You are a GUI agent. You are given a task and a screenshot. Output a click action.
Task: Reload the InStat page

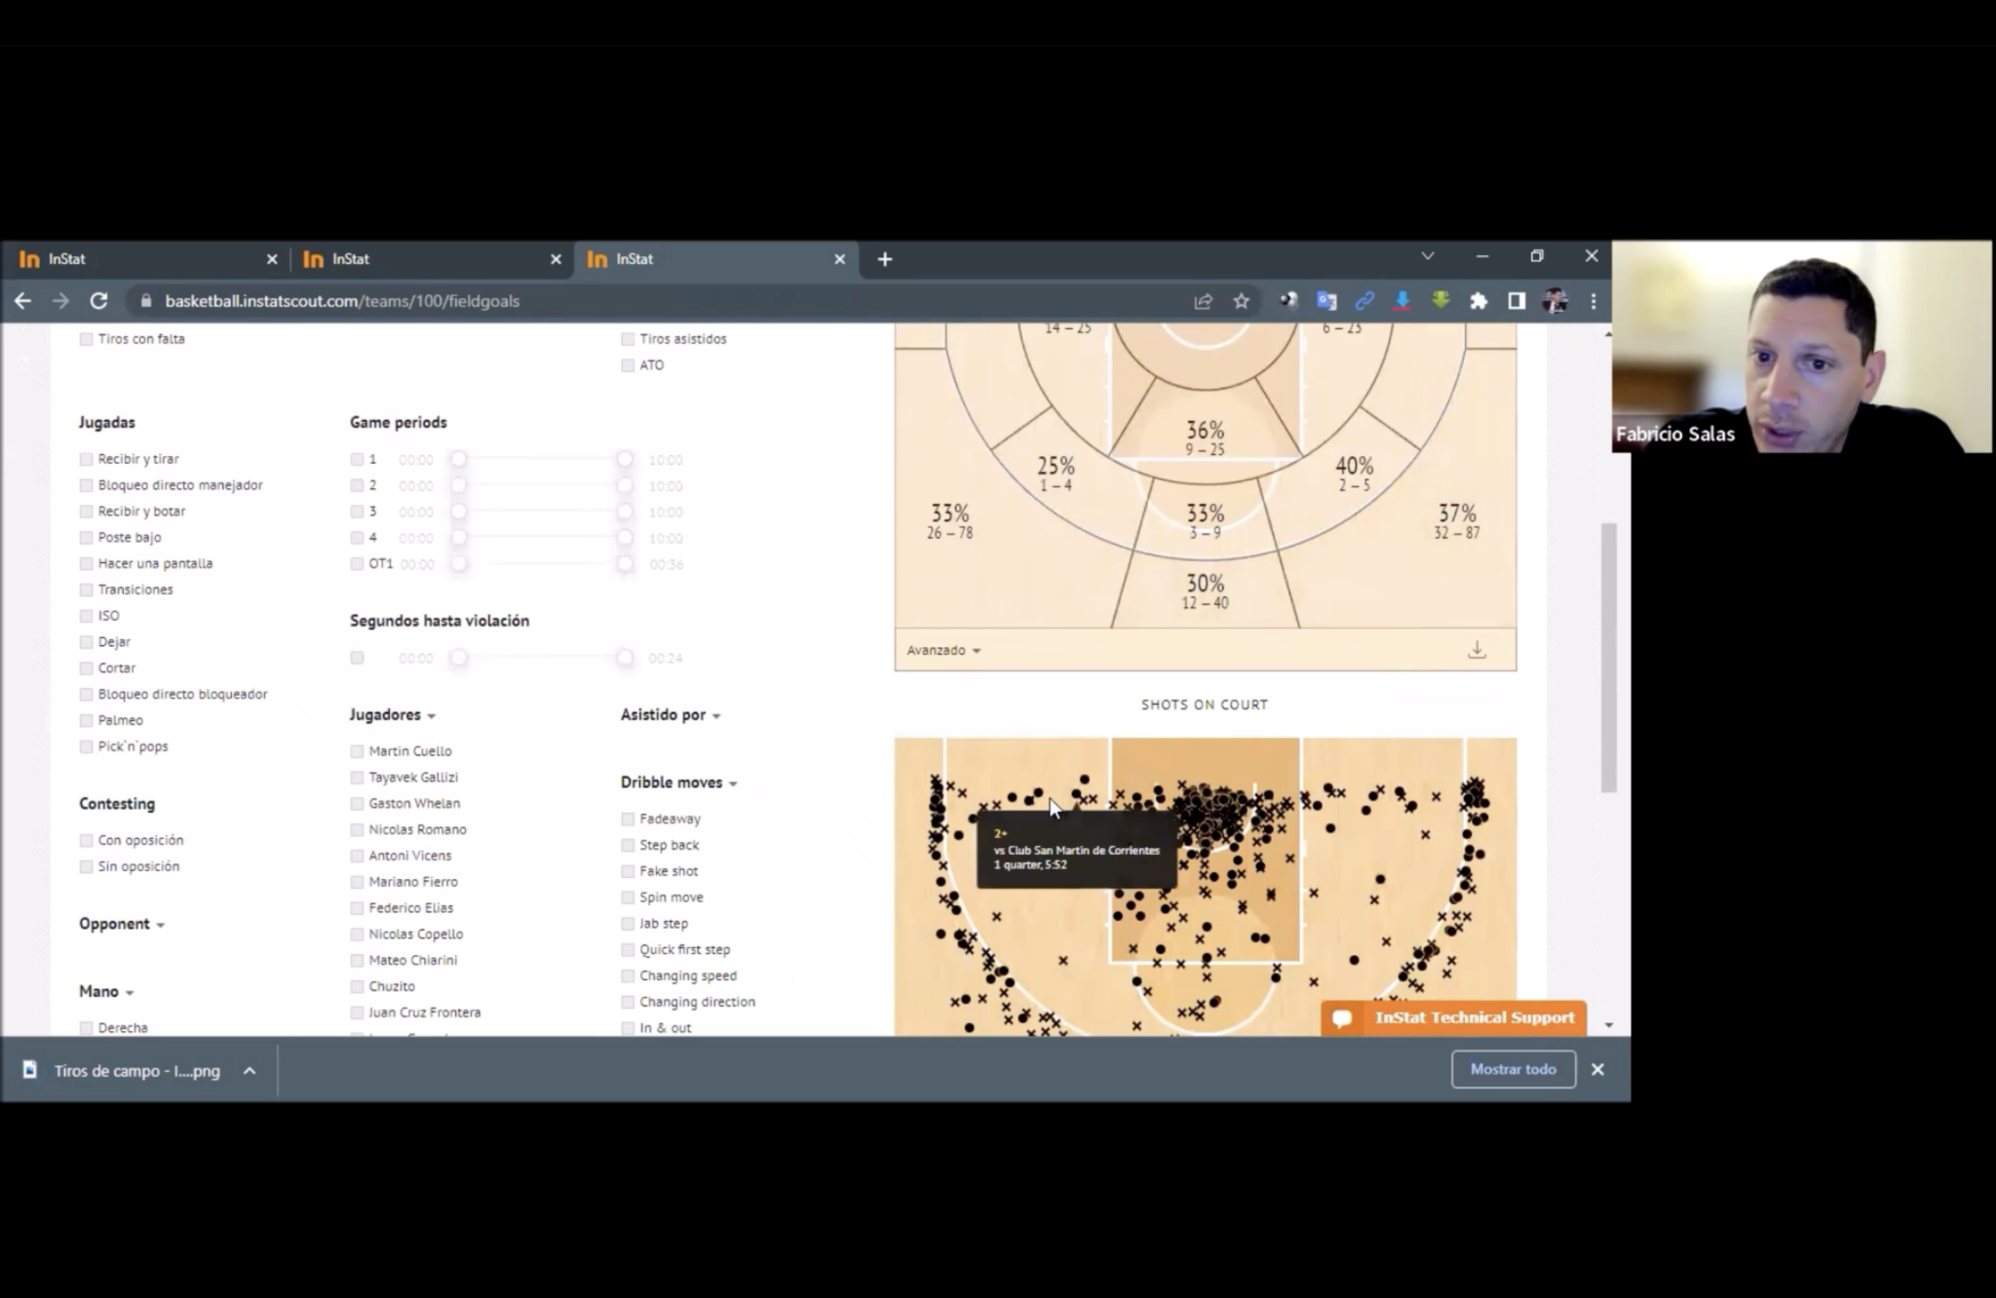pos(98,301)
